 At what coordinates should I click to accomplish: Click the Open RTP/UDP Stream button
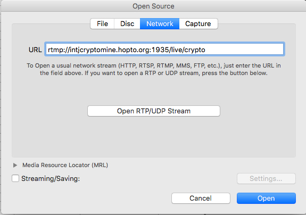[x=154, y=111]
